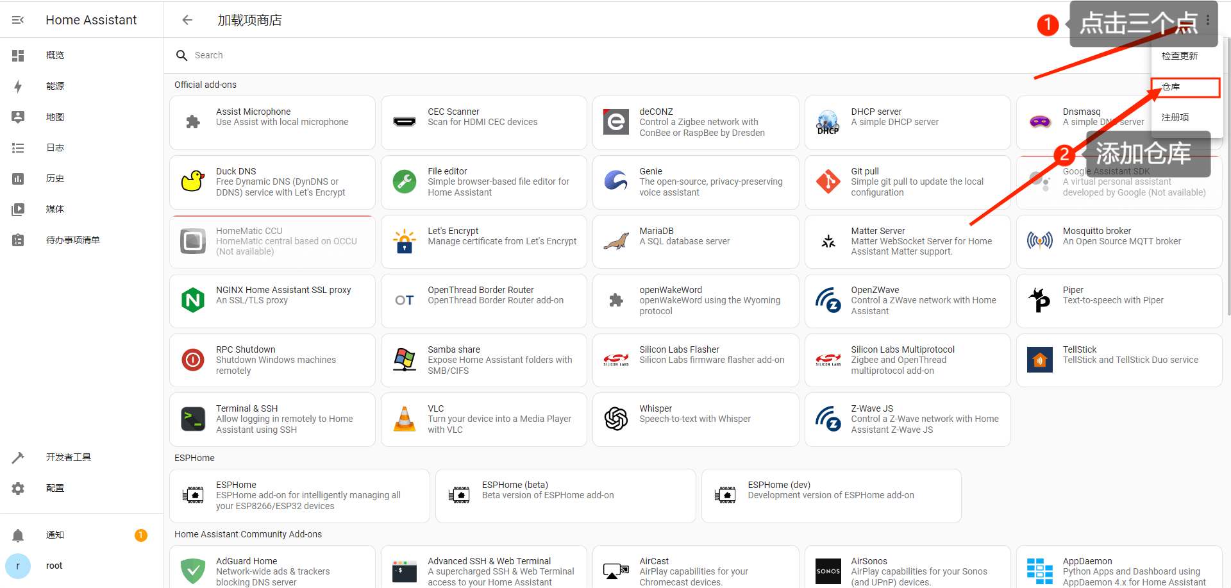Image resolution: width=1231 pixels, height=588 pixels.
Task: Open 开发者工具 developer tools
Action: coord(68,457)
